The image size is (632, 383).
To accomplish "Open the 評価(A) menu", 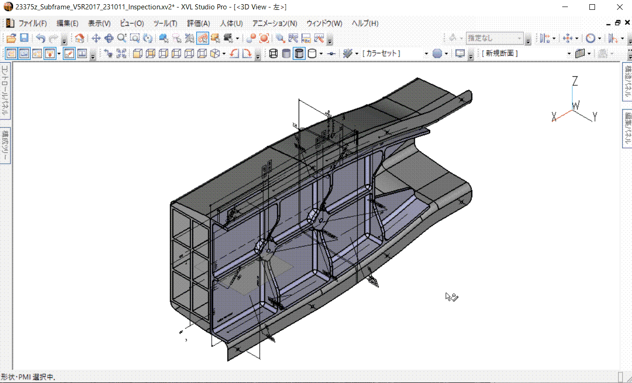I will (198, 23).
